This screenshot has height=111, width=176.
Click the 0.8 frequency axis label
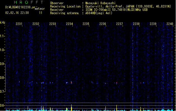pyautogui.click(x=2, y=78)
